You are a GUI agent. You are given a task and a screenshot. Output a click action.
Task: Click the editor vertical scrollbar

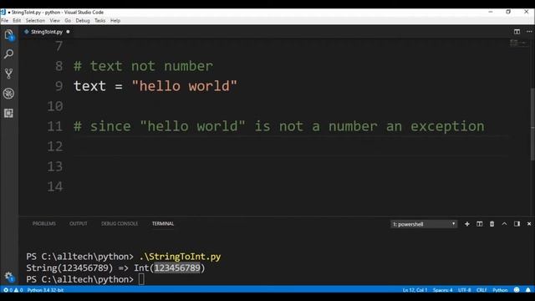tap(532, 125)
